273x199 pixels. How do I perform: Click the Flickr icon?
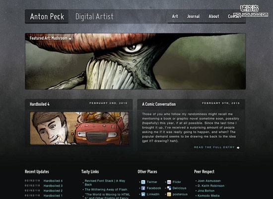(169, 182)
